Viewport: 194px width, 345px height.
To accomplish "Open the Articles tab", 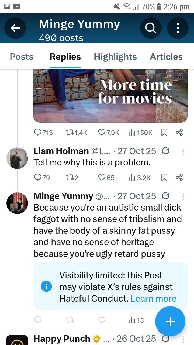I will (x=166, y=57).
